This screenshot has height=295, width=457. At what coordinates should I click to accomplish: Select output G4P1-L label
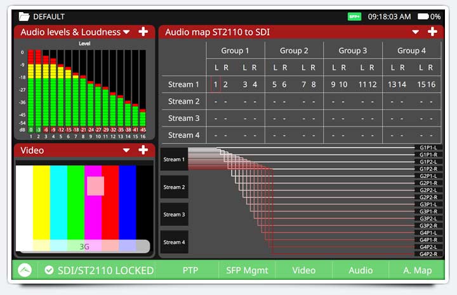point(428,233)
